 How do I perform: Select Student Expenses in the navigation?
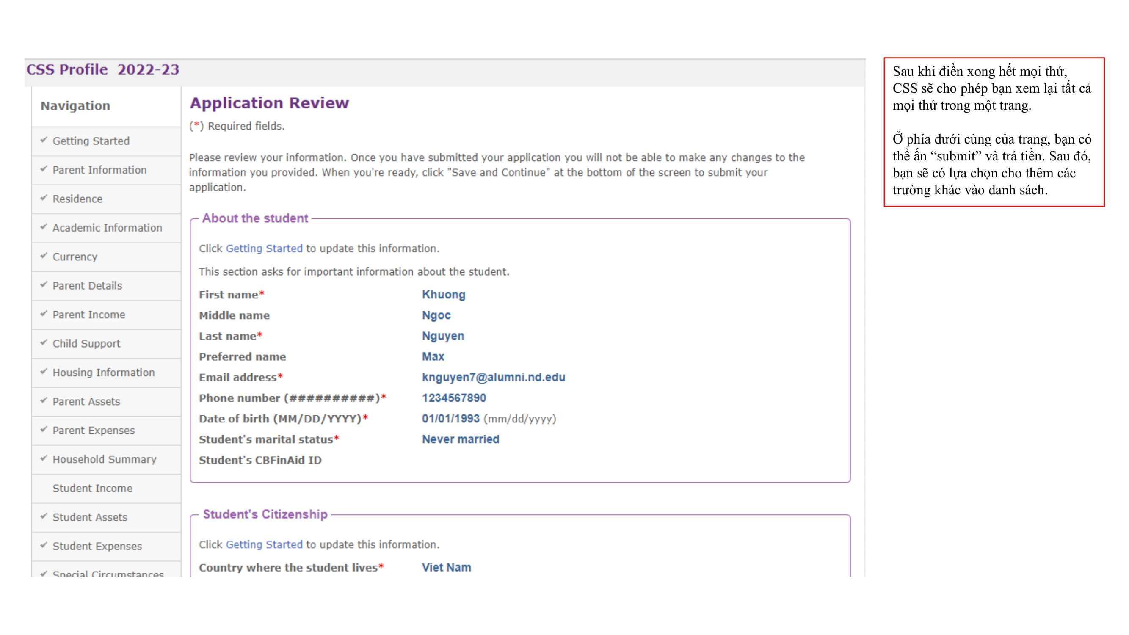97,546
